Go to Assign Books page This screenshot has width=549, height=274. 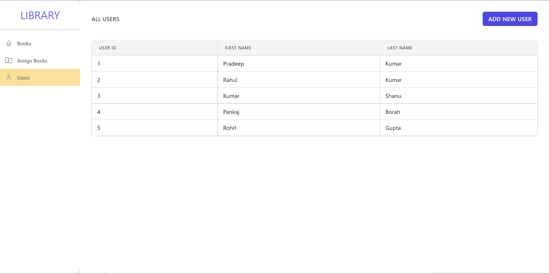(x=32, y=61)
